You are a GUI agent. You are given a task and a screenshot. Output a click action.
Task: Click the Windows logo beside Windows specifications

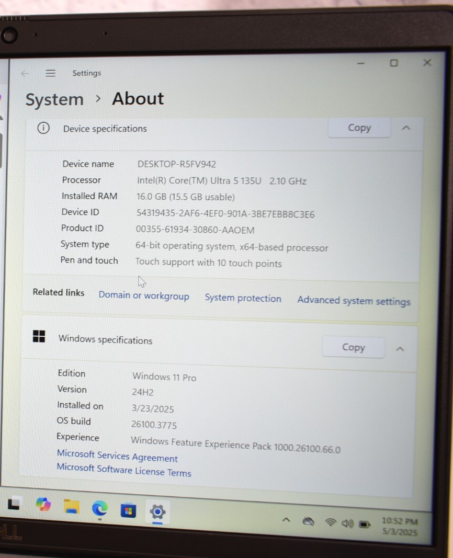pos(39,336)
